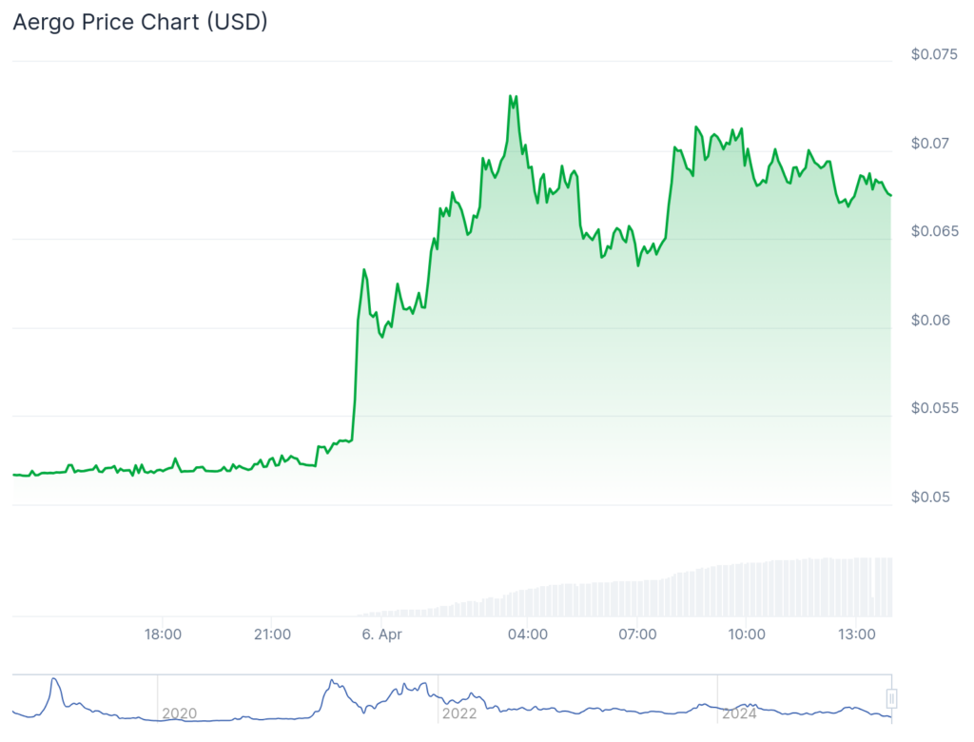Click the 18:00 time axis label
This screenshot has height=742, width=974.
(x=163, y=634)
